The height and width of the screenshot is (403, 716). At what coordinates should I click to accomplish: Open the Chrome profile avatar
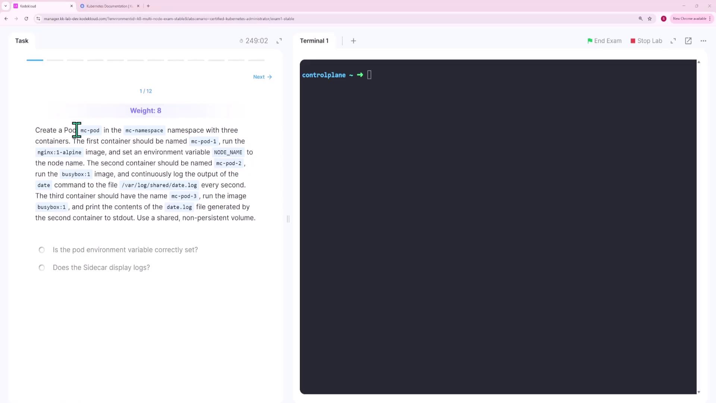(663, 19)
